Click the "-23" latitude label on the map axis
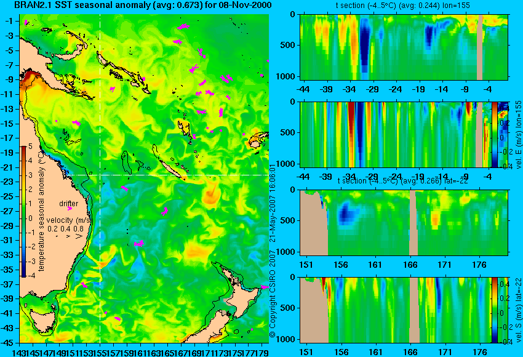Screen dimensions: 523x357 [x=7, y=183]
